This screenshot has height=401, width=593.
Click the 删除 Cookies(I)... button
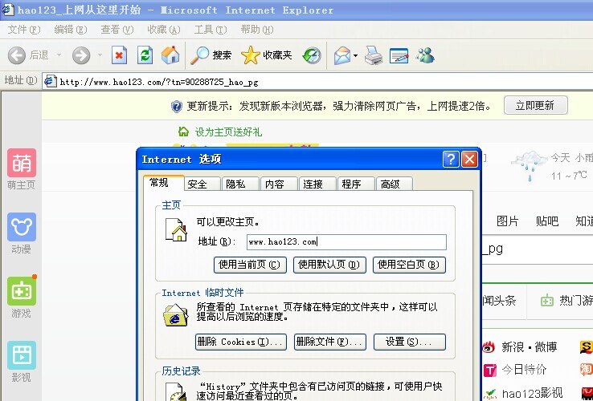241,342
